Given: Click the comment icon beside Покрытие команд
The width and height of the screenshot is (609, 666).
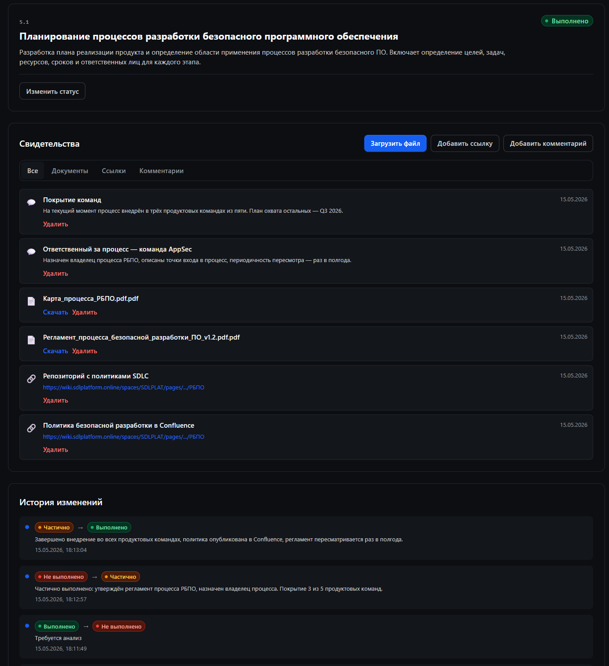Looking at the screenshot, I should [31, 203].
